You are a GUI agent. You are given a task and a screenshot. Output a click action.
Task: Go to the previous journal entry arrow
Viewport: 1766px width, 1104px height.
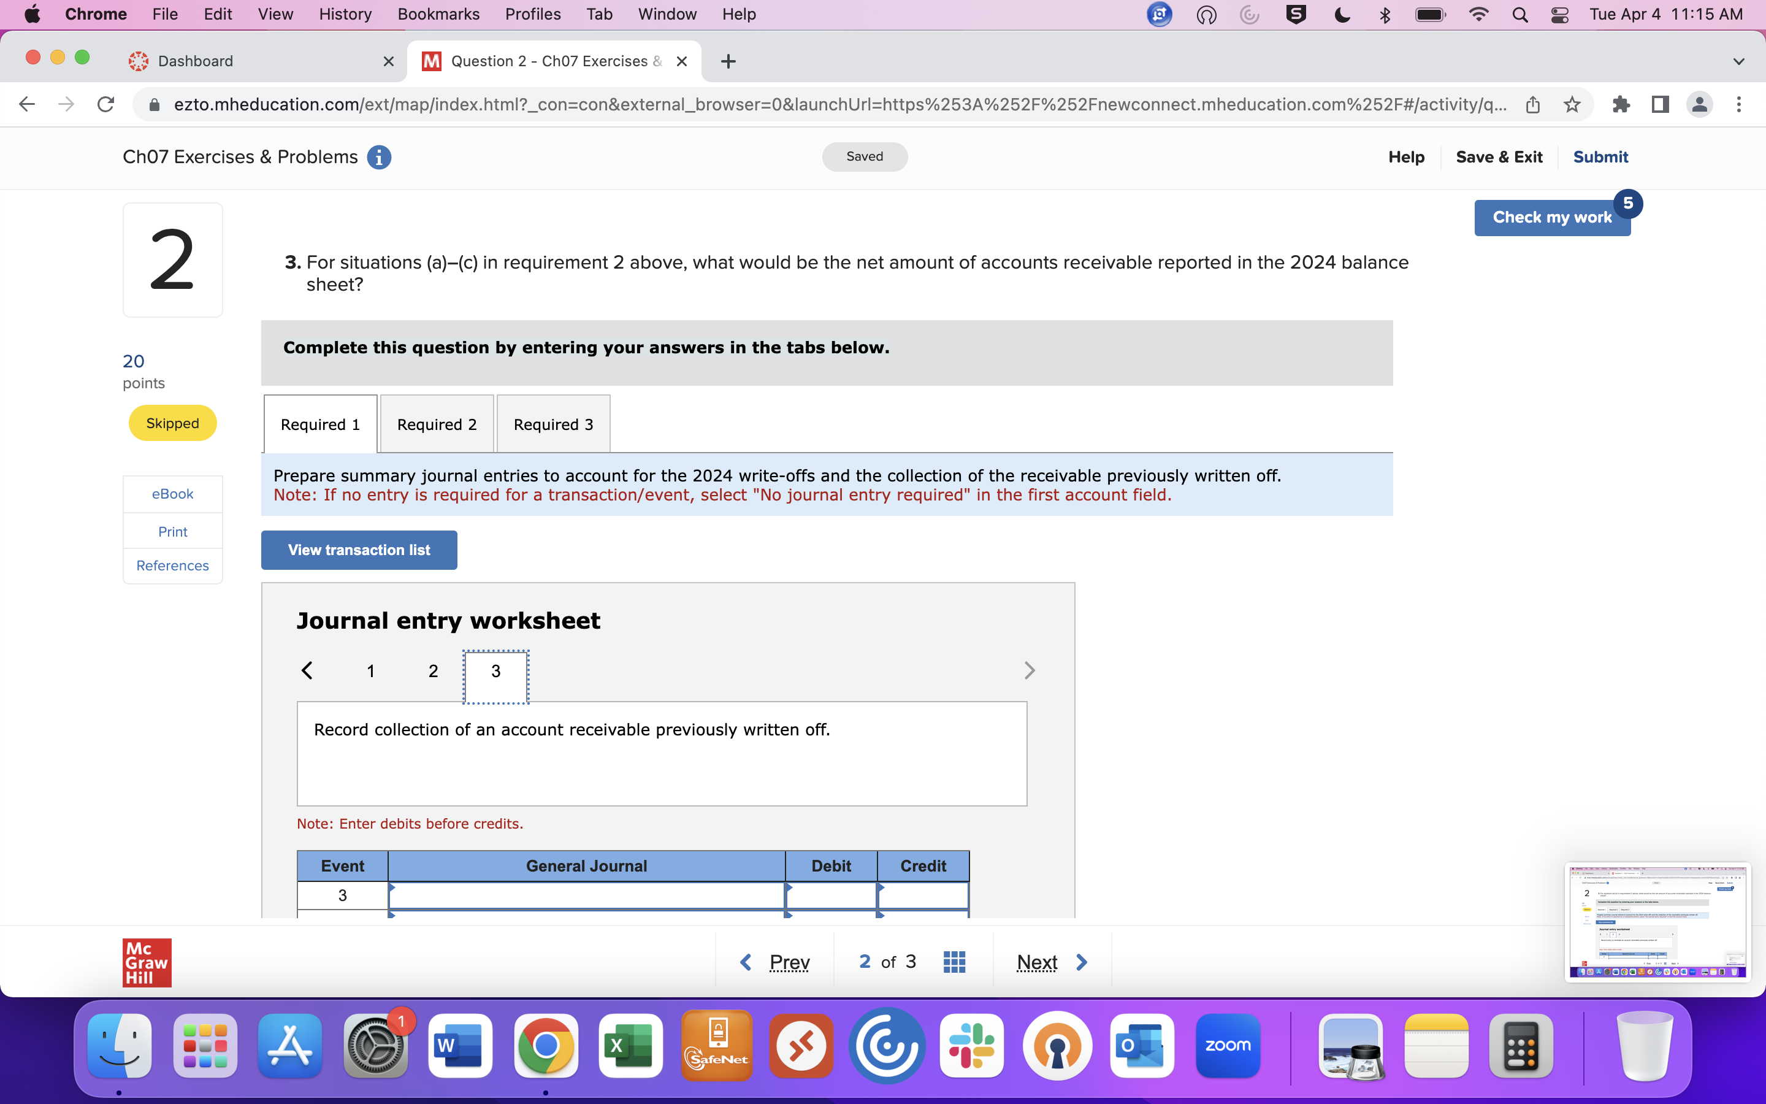click(x=307, y=670)
